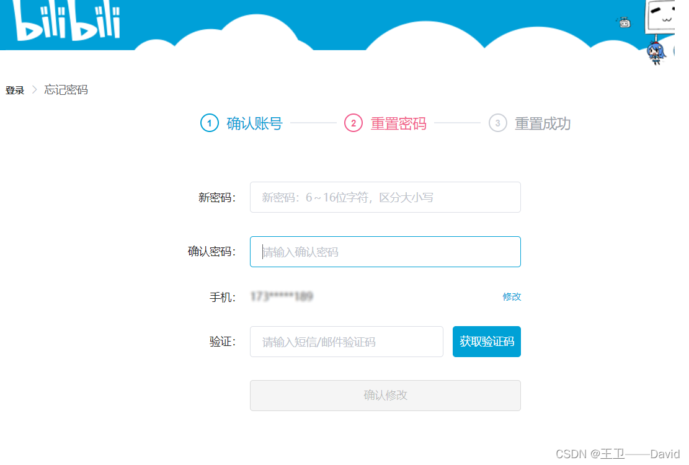Click the 忘记密码 breadcrumb item
Screen dimensions: 689x465
[67, 90]
